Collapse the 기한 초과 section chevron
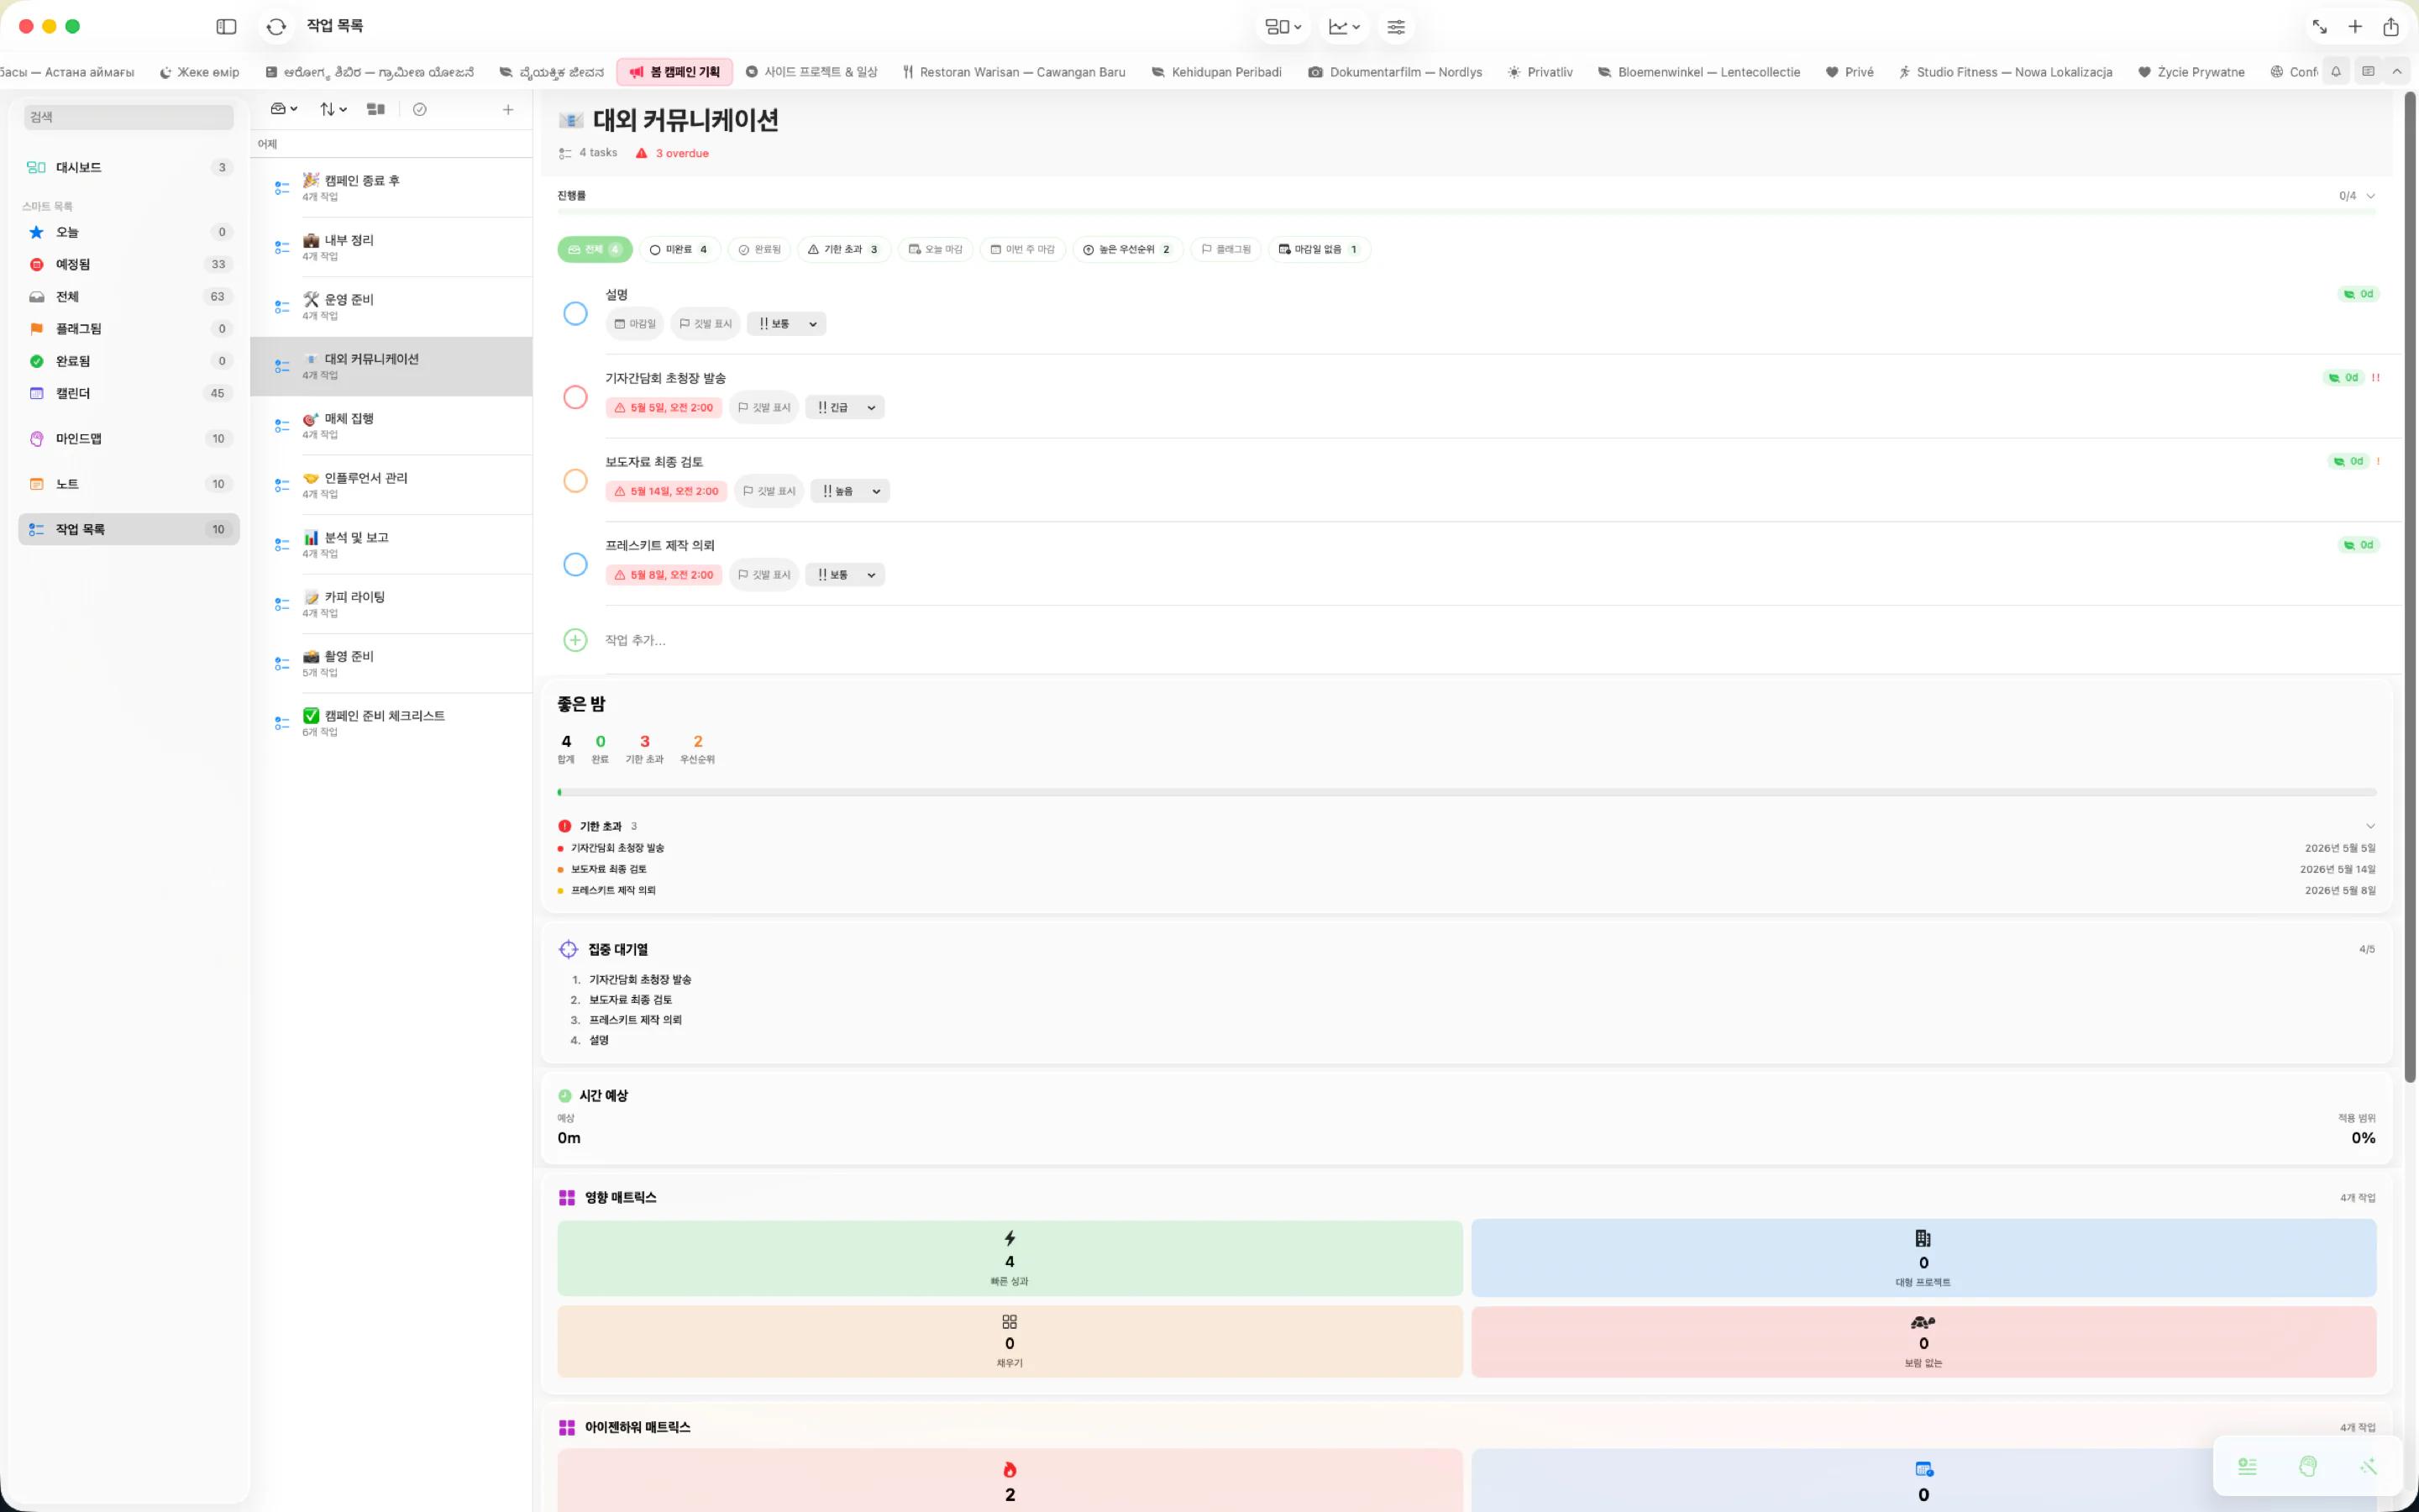Image resolution: width=2419 pixels, height=1512 pixels. [x=2370, y=826]
